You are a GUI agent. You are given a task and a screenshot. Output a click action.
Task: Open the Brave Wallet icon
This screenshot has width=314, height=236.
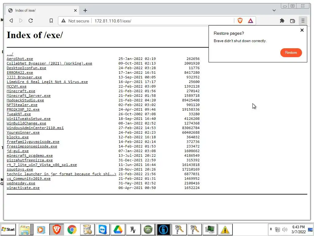[x=292, y=21]
